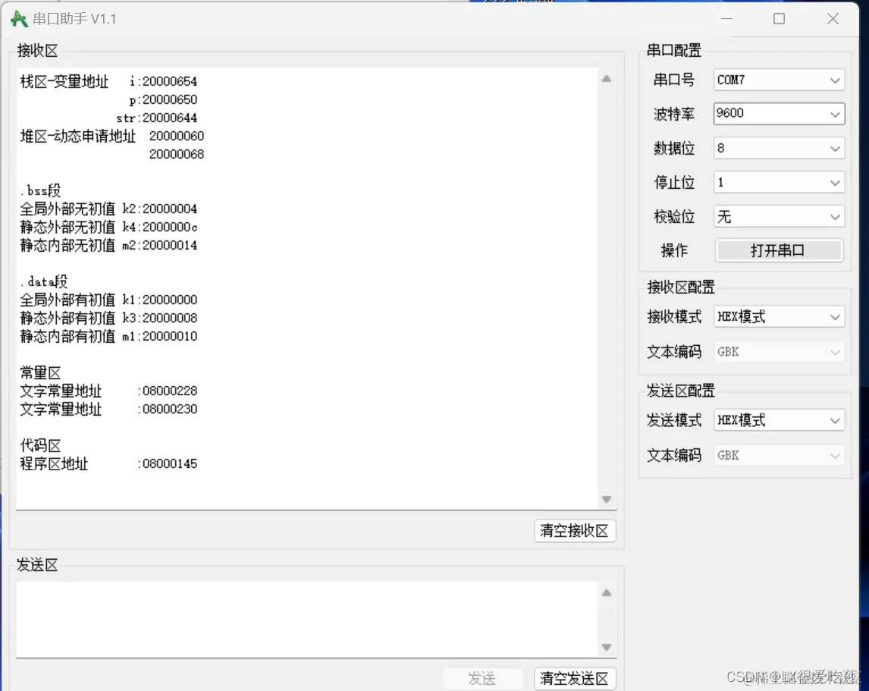Screen dimensions: 869x691
Task: Click the line 全局外部有初值 k1:20000000
Action: [108, 300]
